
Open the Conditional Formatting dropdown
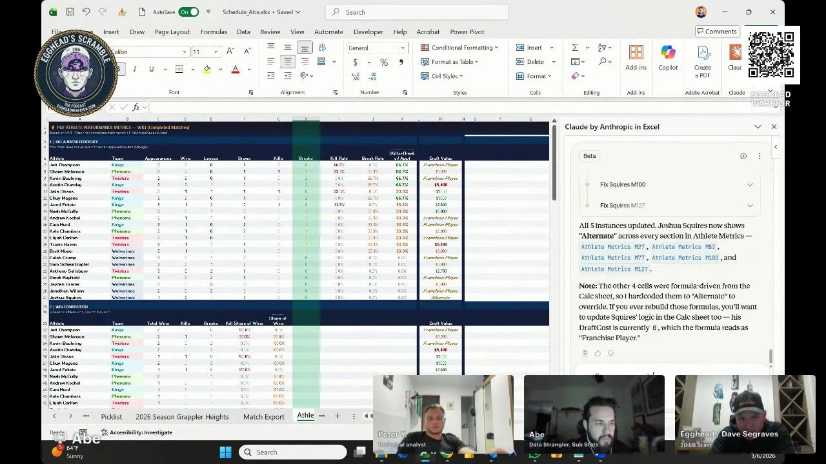pos(459,48)
